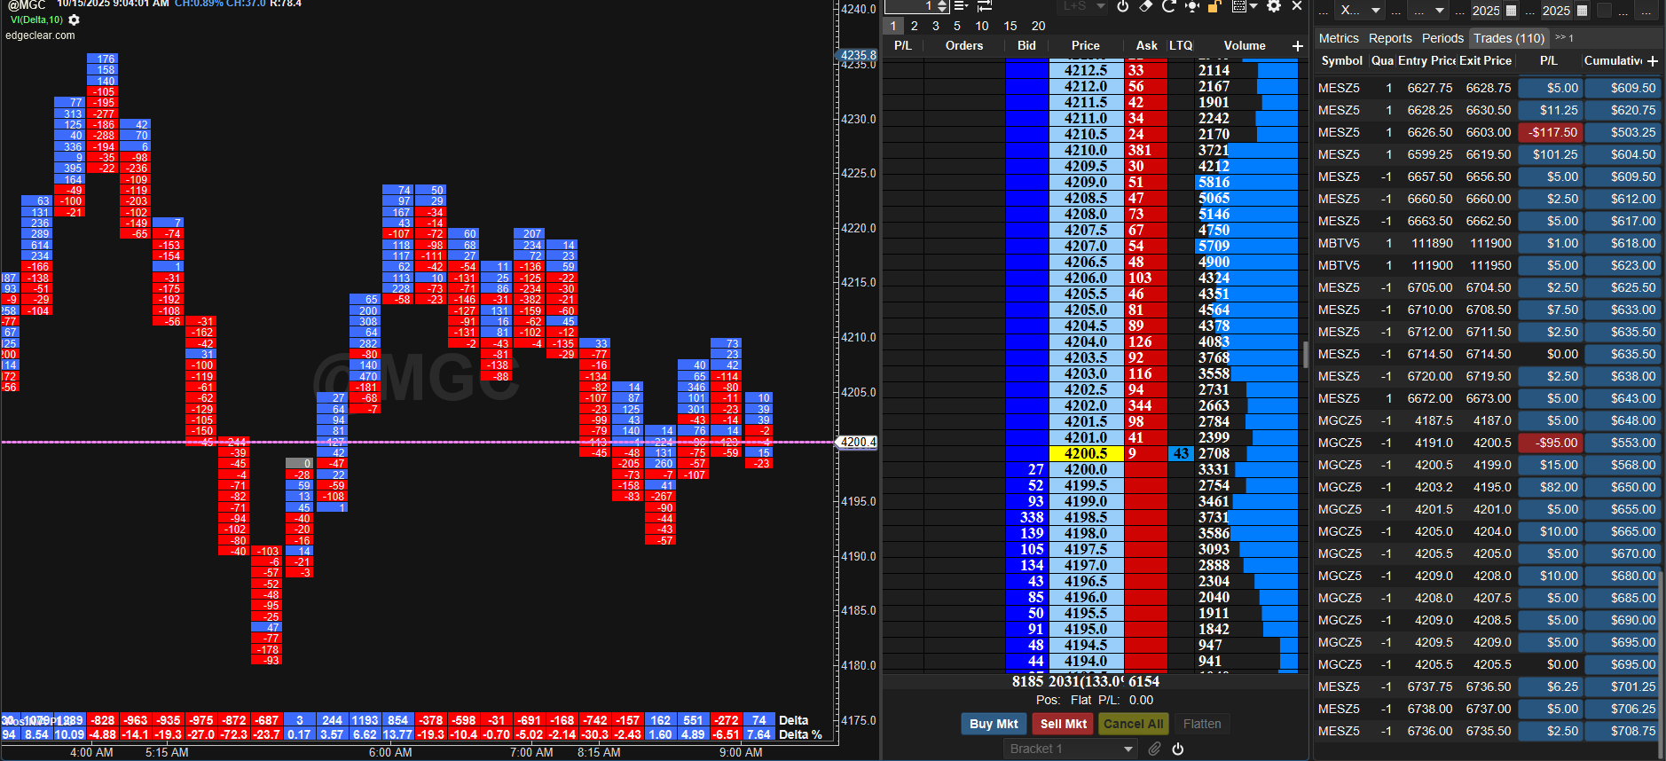This screenshot has height=761, width=1666.
Task: Open the second filter dropdown in trades toolbar
Action: [1427, 11]
